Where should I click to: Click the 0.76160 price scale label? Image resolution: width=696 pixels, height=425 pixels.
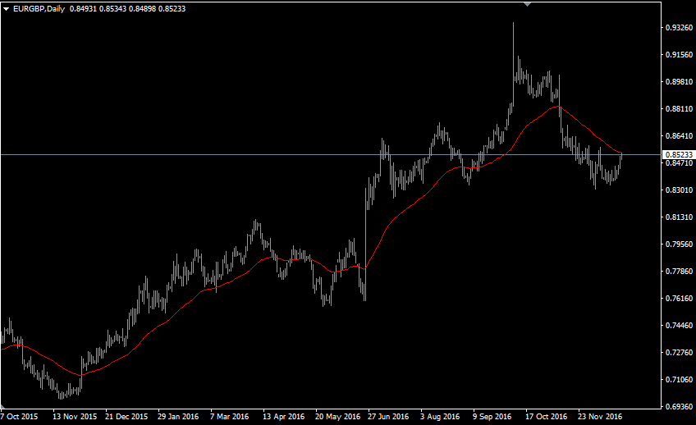pyautogui.click(x=679, y=298)
